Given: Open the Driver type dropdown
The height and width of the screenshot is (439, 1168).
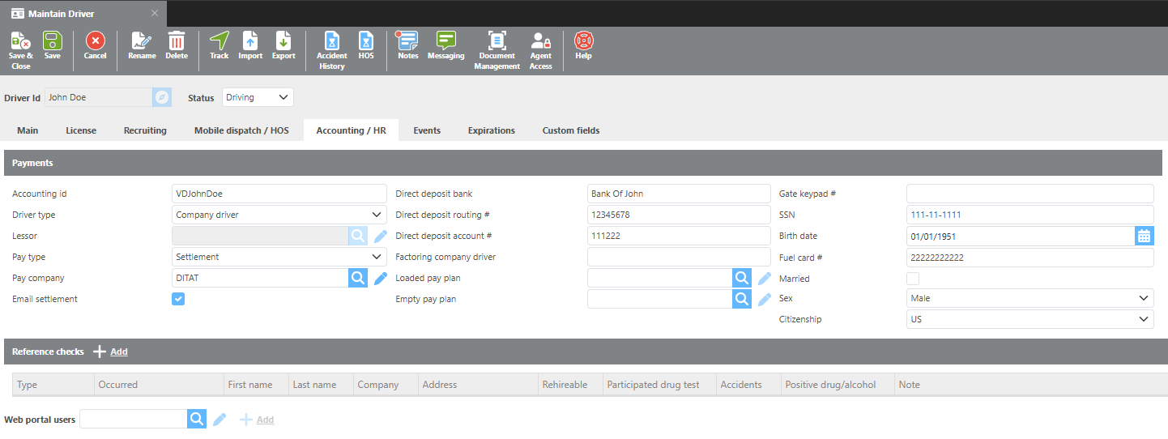Looking at the screenshot, I should tap(279, 215).
